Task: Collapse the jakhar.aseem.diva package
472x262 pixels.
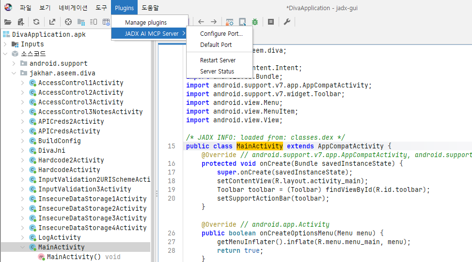Action: point(14,73)
